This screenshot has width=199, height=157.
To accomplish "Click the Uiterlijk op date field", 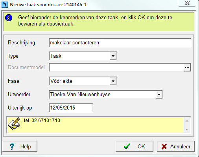I will [71, 108].
